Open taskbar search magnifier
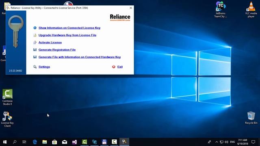260x146 pixels. (15, 142)
